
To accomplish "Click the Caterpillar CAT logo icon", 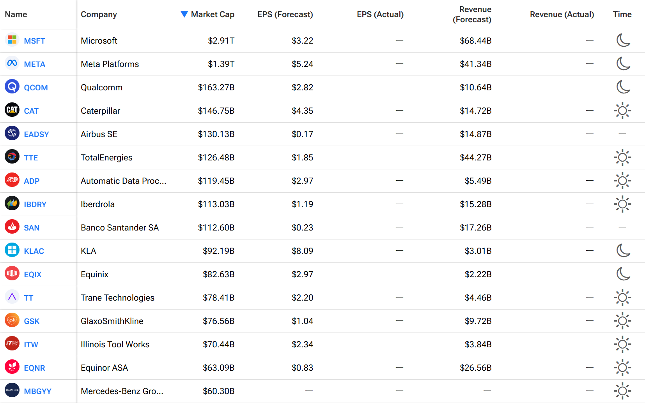I will tap(12, 110).
